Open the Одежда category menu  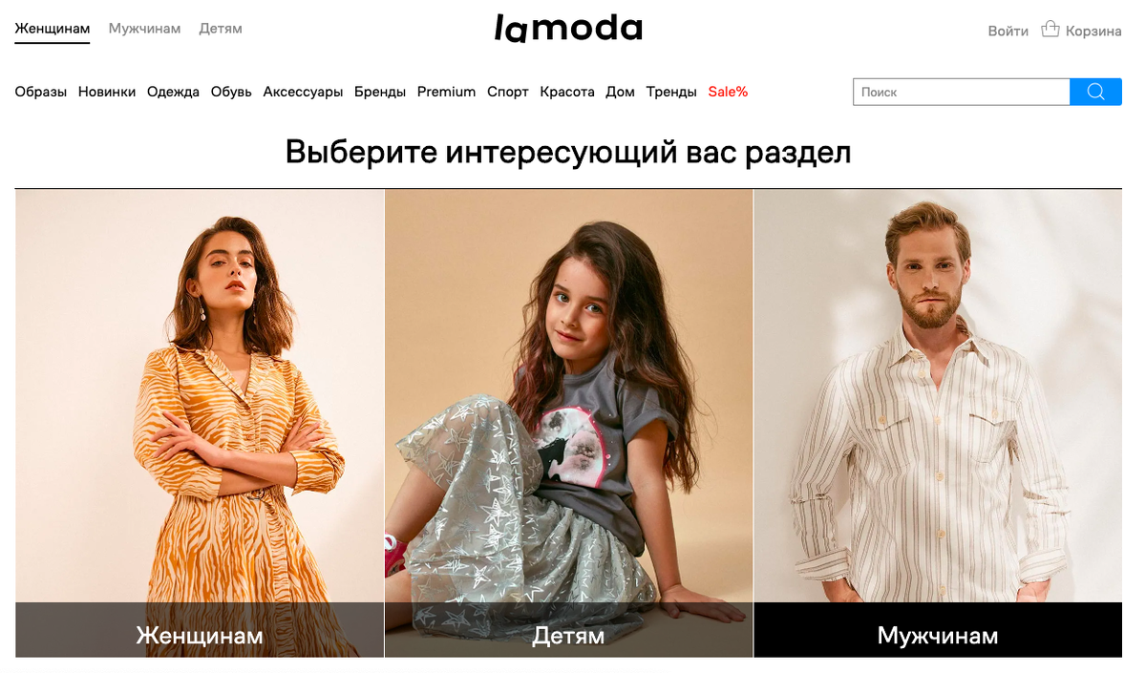pos(173,92)
